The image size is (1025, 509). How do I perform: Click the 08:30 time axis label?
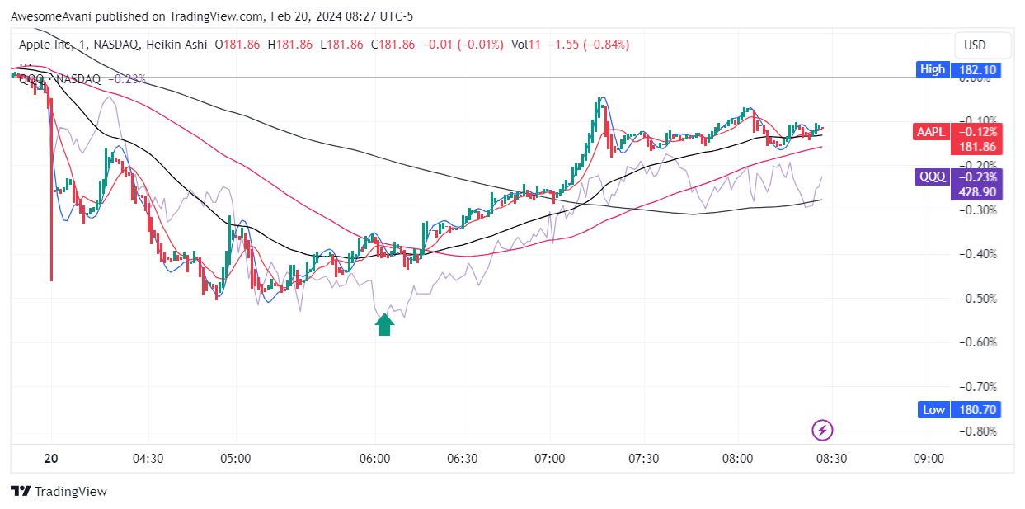click(831, 459)
